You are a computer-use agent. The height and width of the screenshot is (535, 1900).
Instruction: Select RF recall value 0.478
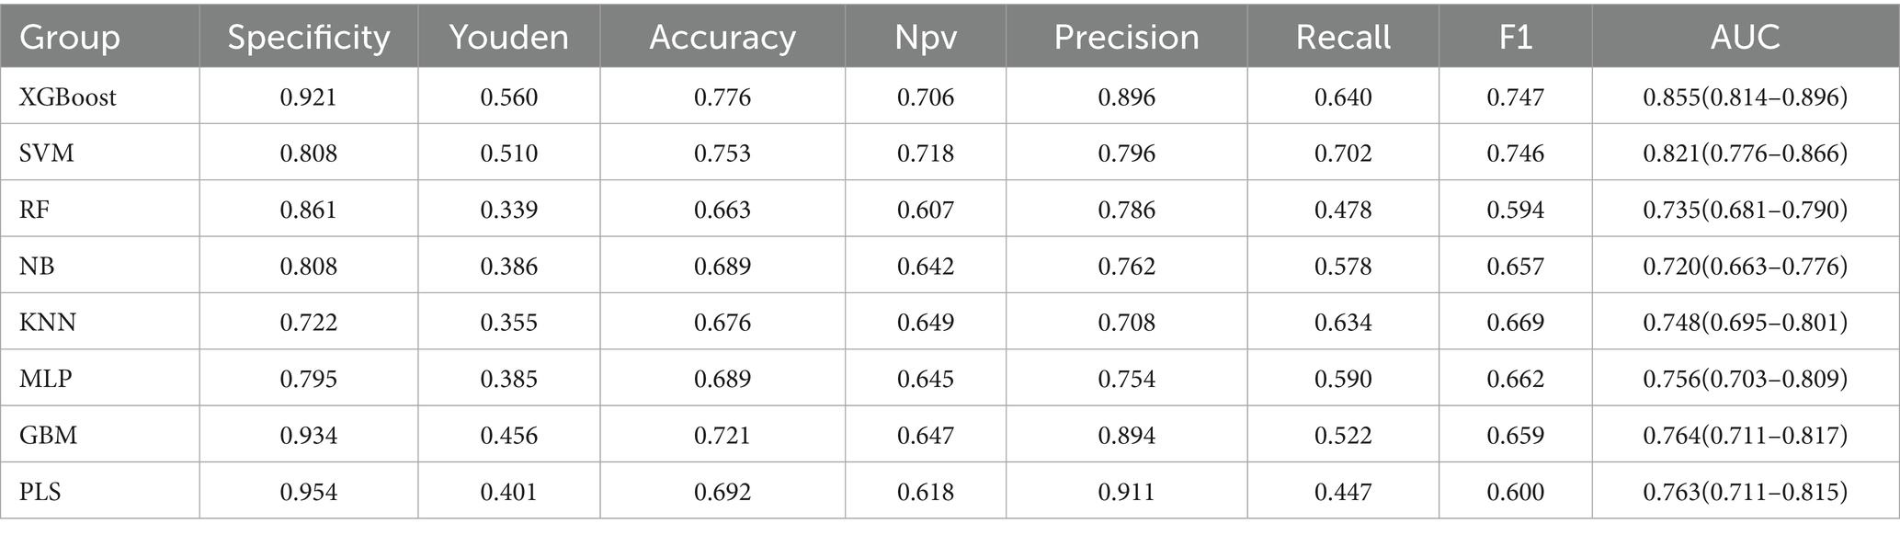click(1343, 210)
